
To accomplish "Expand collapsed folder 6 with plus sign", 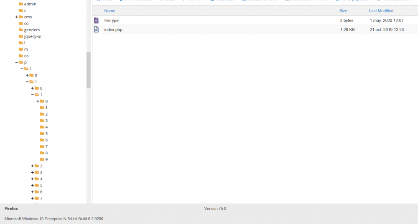I will click(x=33, y=192).
